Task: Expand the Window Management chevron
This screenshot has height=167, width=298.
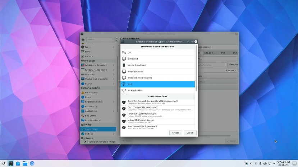Action: (x=114, y=70)
